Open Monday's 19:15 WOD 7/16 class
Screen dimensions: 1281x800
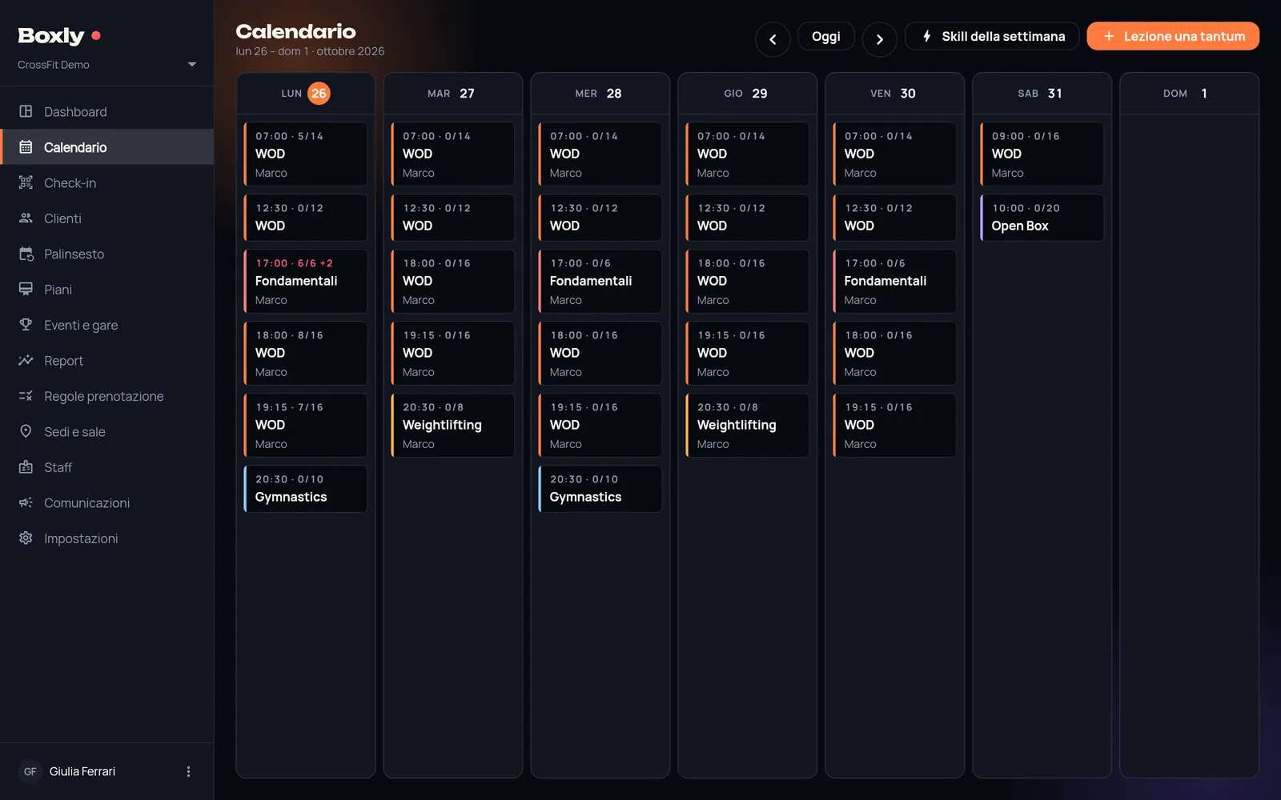[306, 425]
